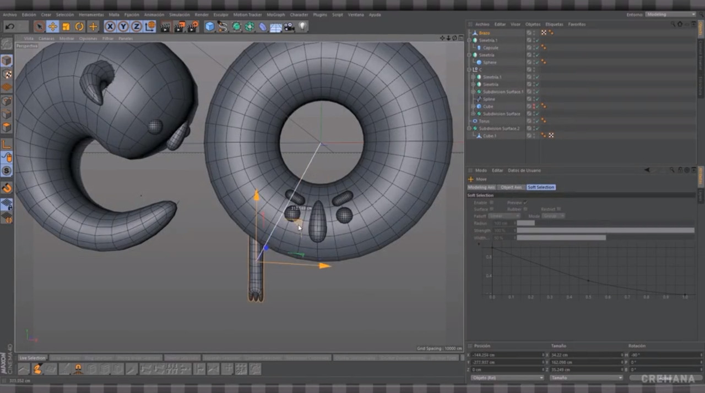Select the Brazo object
Image resolution: width=705 pixels, height=393 pixels.
pos(484,33)
